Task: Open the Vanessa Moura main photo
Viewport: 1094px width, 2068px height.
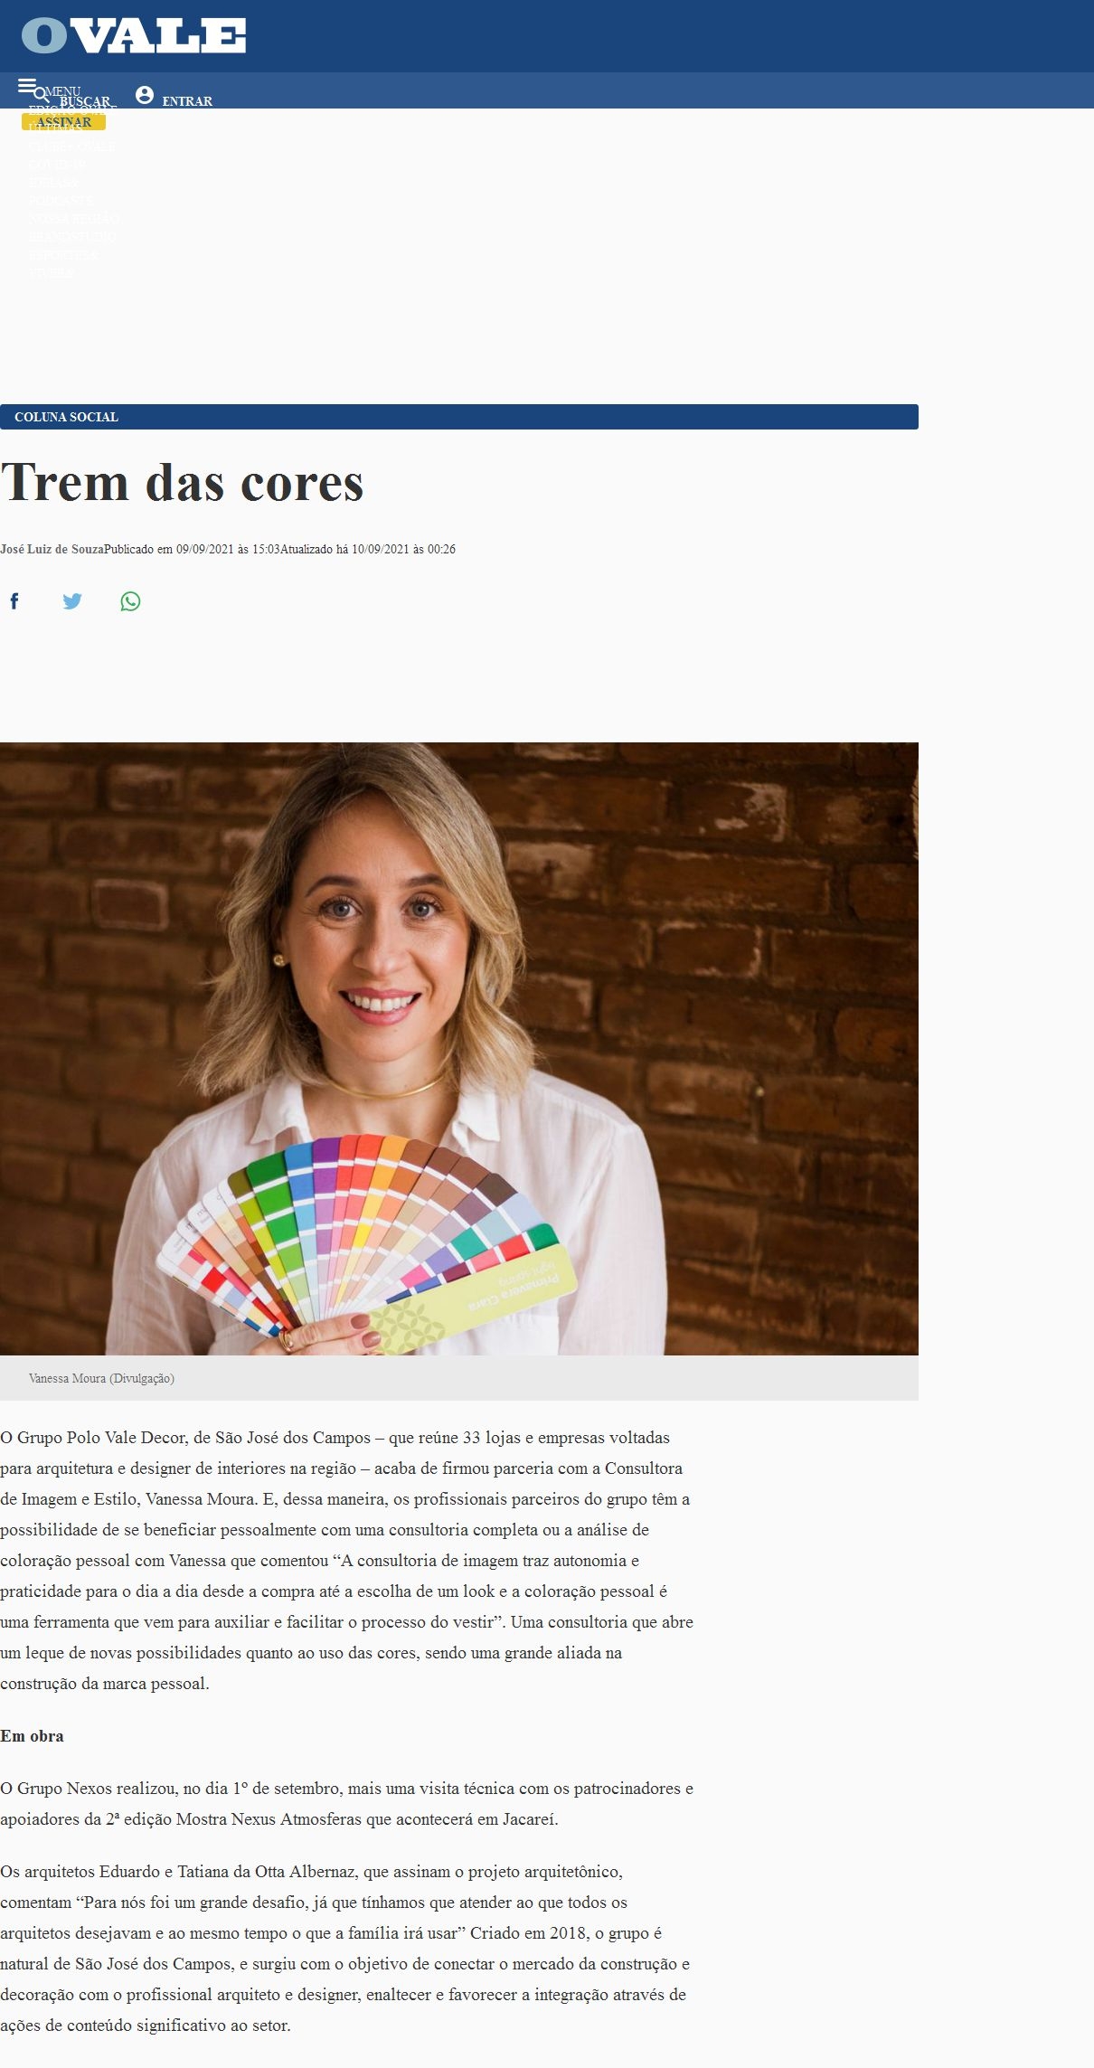Action: [x=459, y=1049]
